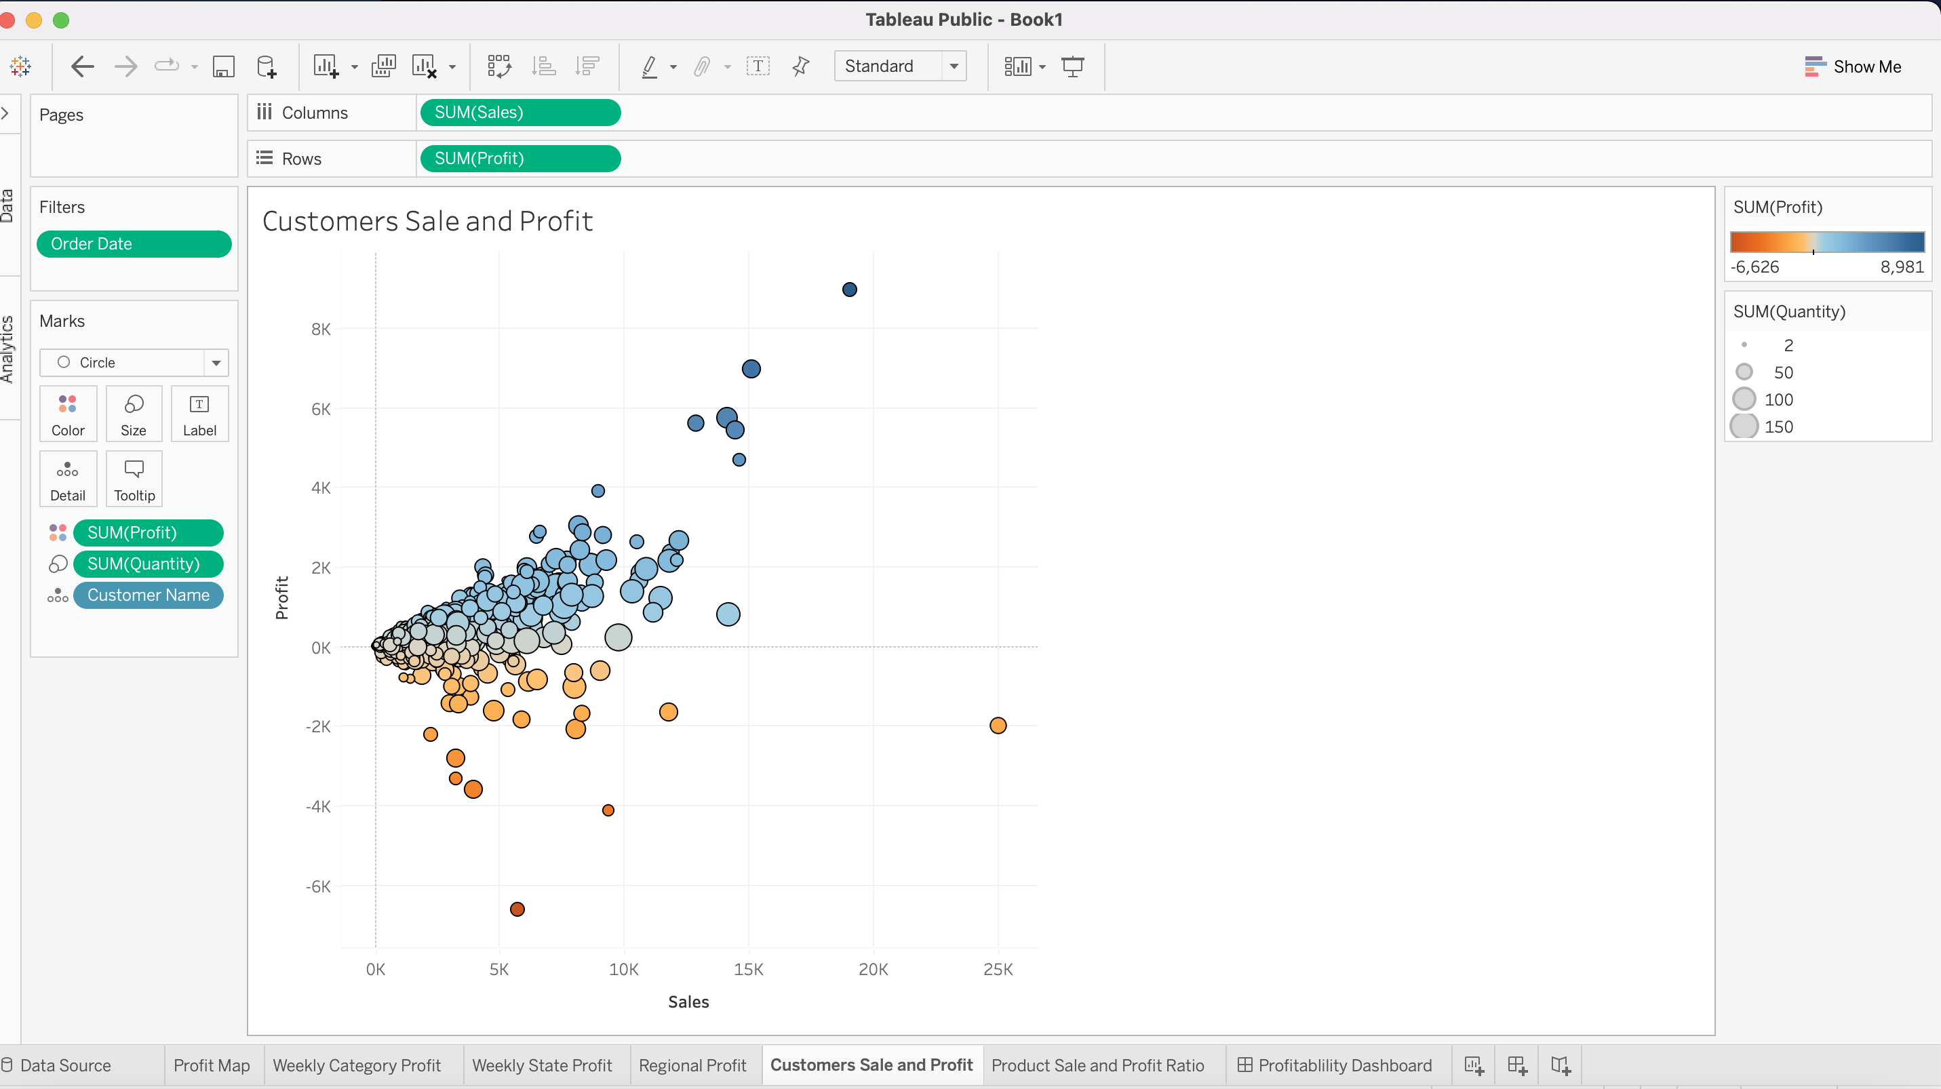Click the Sort Descending icon
Viewport: 1941px width, 1089px height.
[x=587, y=66]
